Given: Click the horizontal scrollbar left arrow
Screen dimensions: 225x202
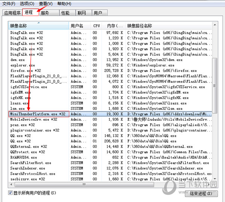Looking at the screenshot, I should tap(11, 184).
